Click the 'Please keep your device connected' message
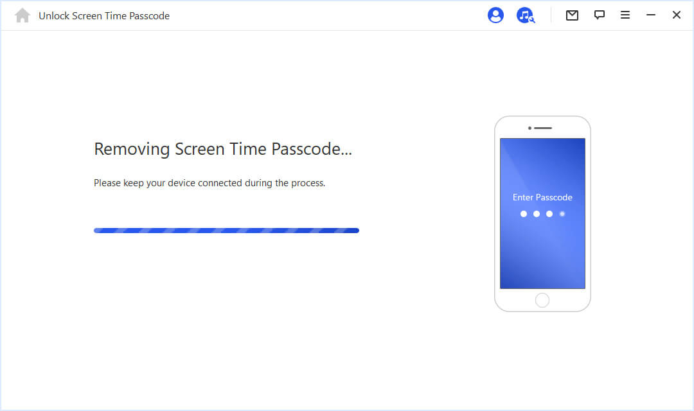The width and height of the screenshot is (694, 411). coord(209,182)
